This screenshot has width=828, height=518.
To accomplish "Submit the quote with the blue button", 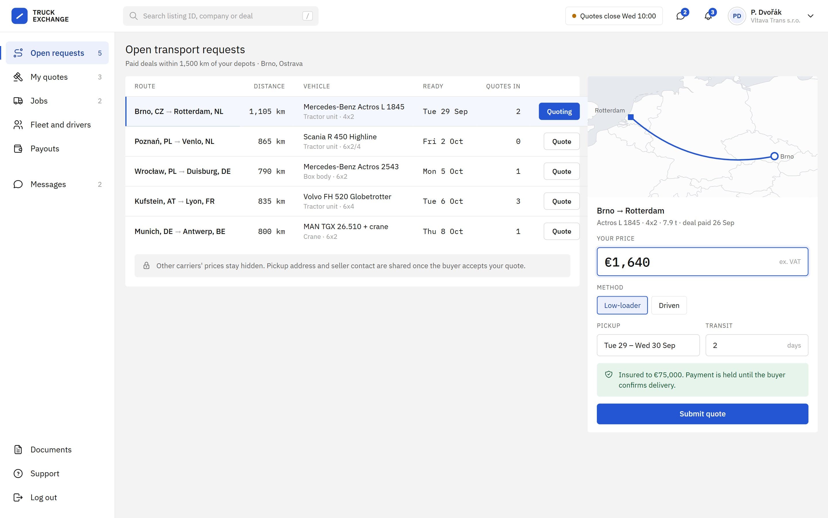I will [x=702, y=414].
